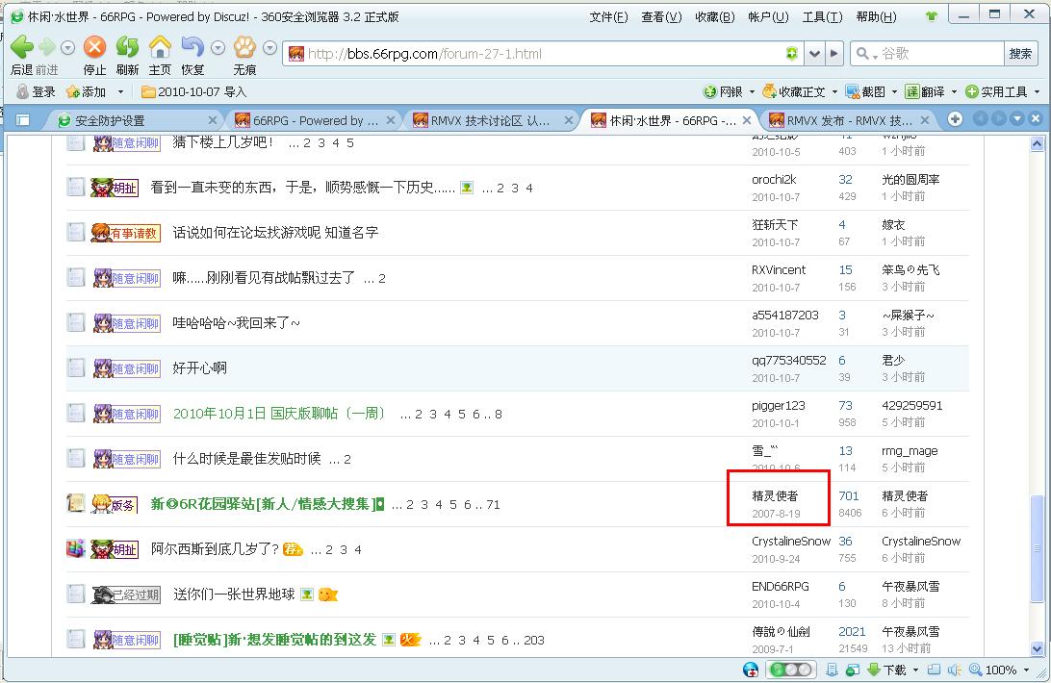Click the new tab plus icon
Image resolution: width=1051 pixels, height=683 pixels.
(955, 119)
